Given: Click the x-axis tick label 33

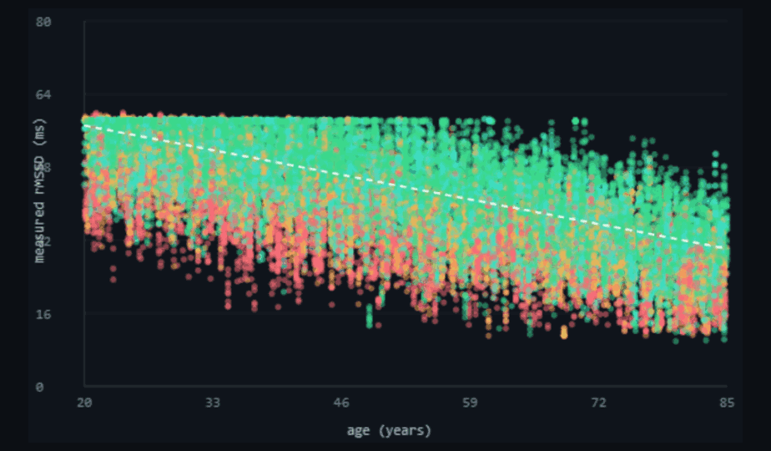Looking at the screenshot, I should 213,403.
